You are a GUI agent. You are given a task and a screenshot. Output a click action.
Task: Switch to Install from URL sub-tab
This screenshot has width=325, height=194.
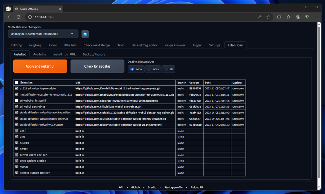tap(65, 54)
